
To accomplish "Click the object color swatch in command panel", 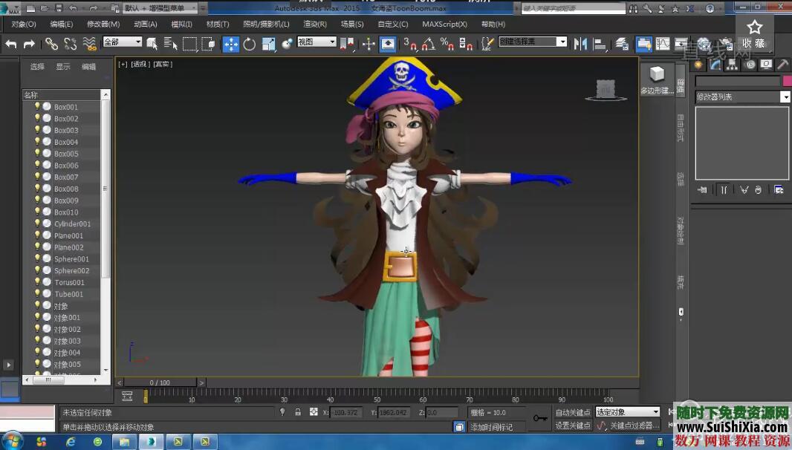I will [x=787, y=81].
